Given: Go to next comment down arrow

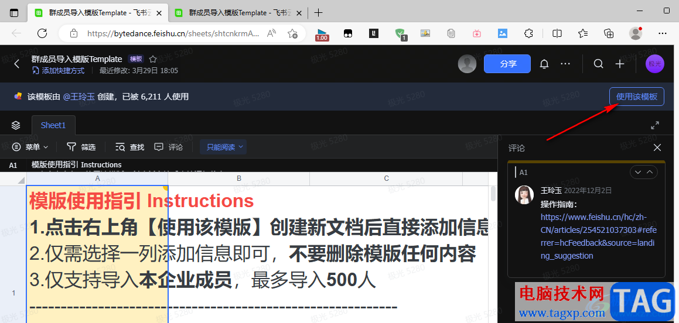Looking at the screenshot, I should pos(637,172).
